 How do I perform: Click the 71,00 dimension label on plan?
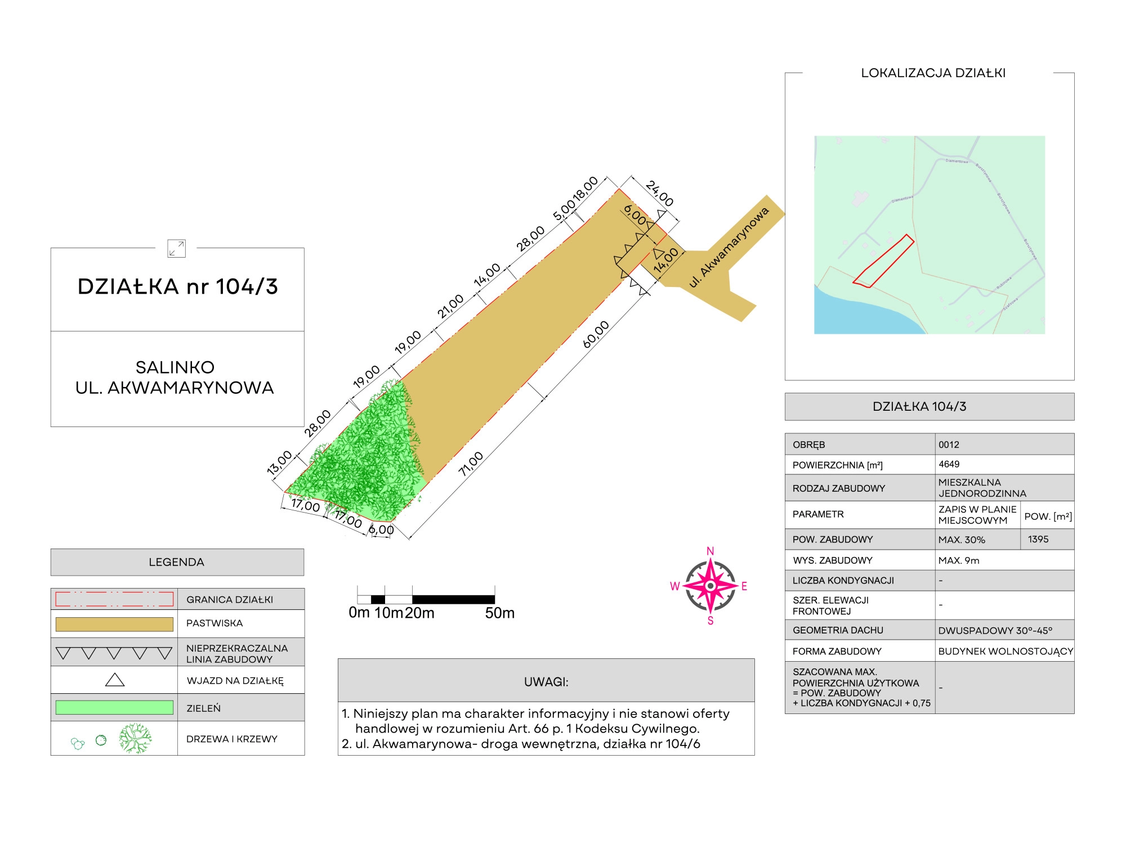471,464
